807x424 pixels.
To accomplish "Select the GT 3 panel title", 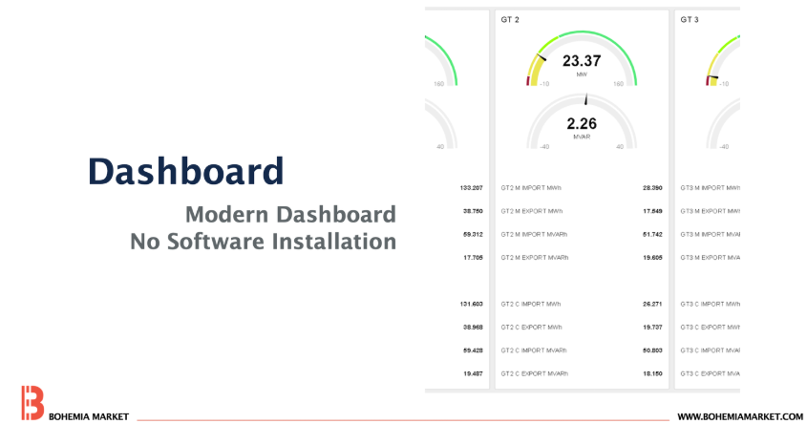I will (691, 19).
